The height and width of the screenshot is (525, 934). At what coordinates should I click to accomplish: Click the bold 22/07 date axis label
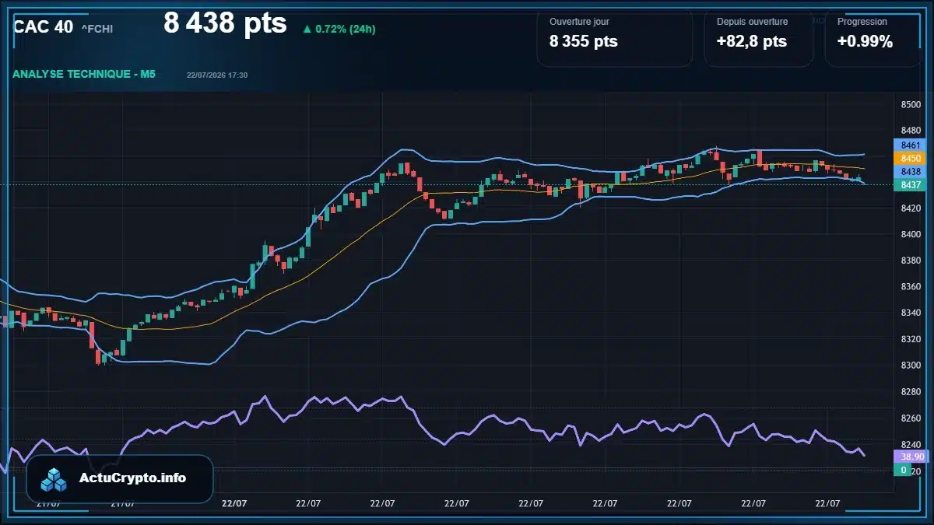(234, 503)
